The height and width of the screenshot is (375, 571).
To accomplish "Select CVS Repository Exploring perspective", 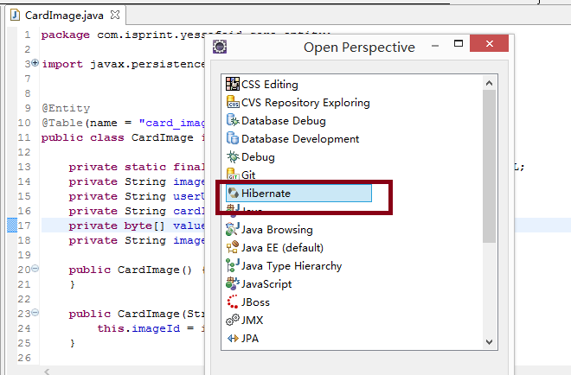I will (305, 102).
